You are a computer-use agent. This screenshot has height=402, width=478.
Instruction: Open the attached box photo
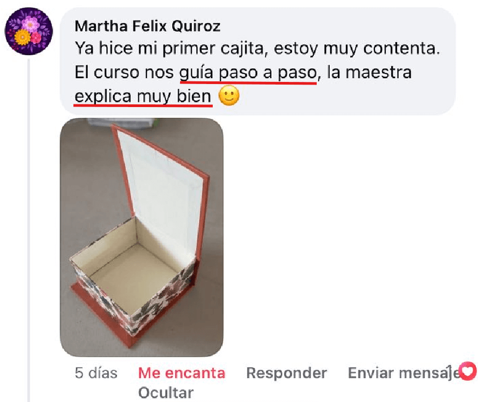click(x=142, y=237)
